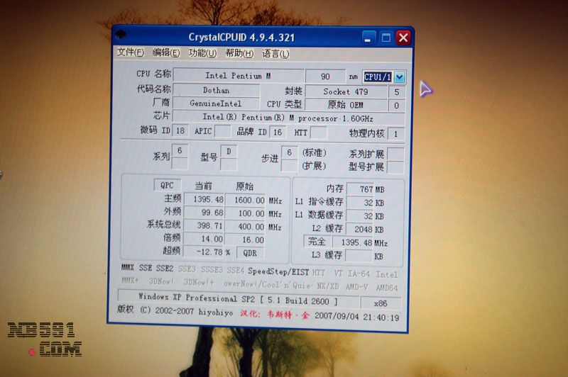This screenshot has width=568, height=377.
Task: Open the 编辑(E) menu
Action: point(166,52)
